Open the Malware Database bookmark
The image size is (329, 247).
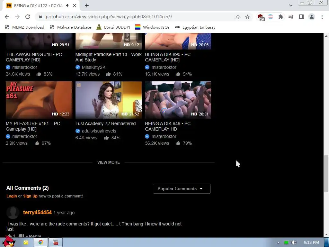pyautogui.click(x=70, y=27)
